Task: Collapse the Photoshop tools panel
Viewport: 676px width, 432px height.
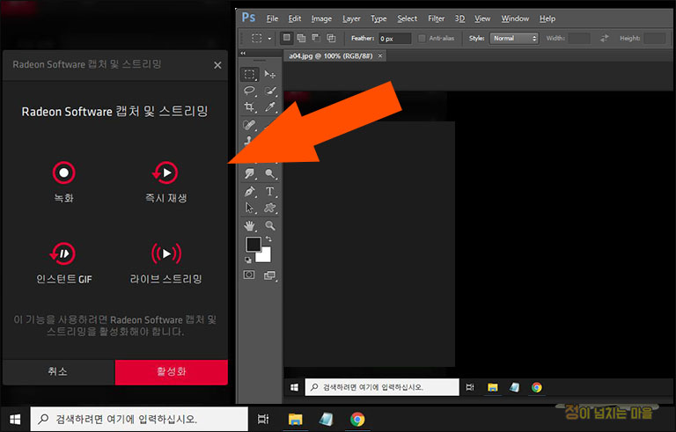Action: pyautogui.click(x=243, y=53)
